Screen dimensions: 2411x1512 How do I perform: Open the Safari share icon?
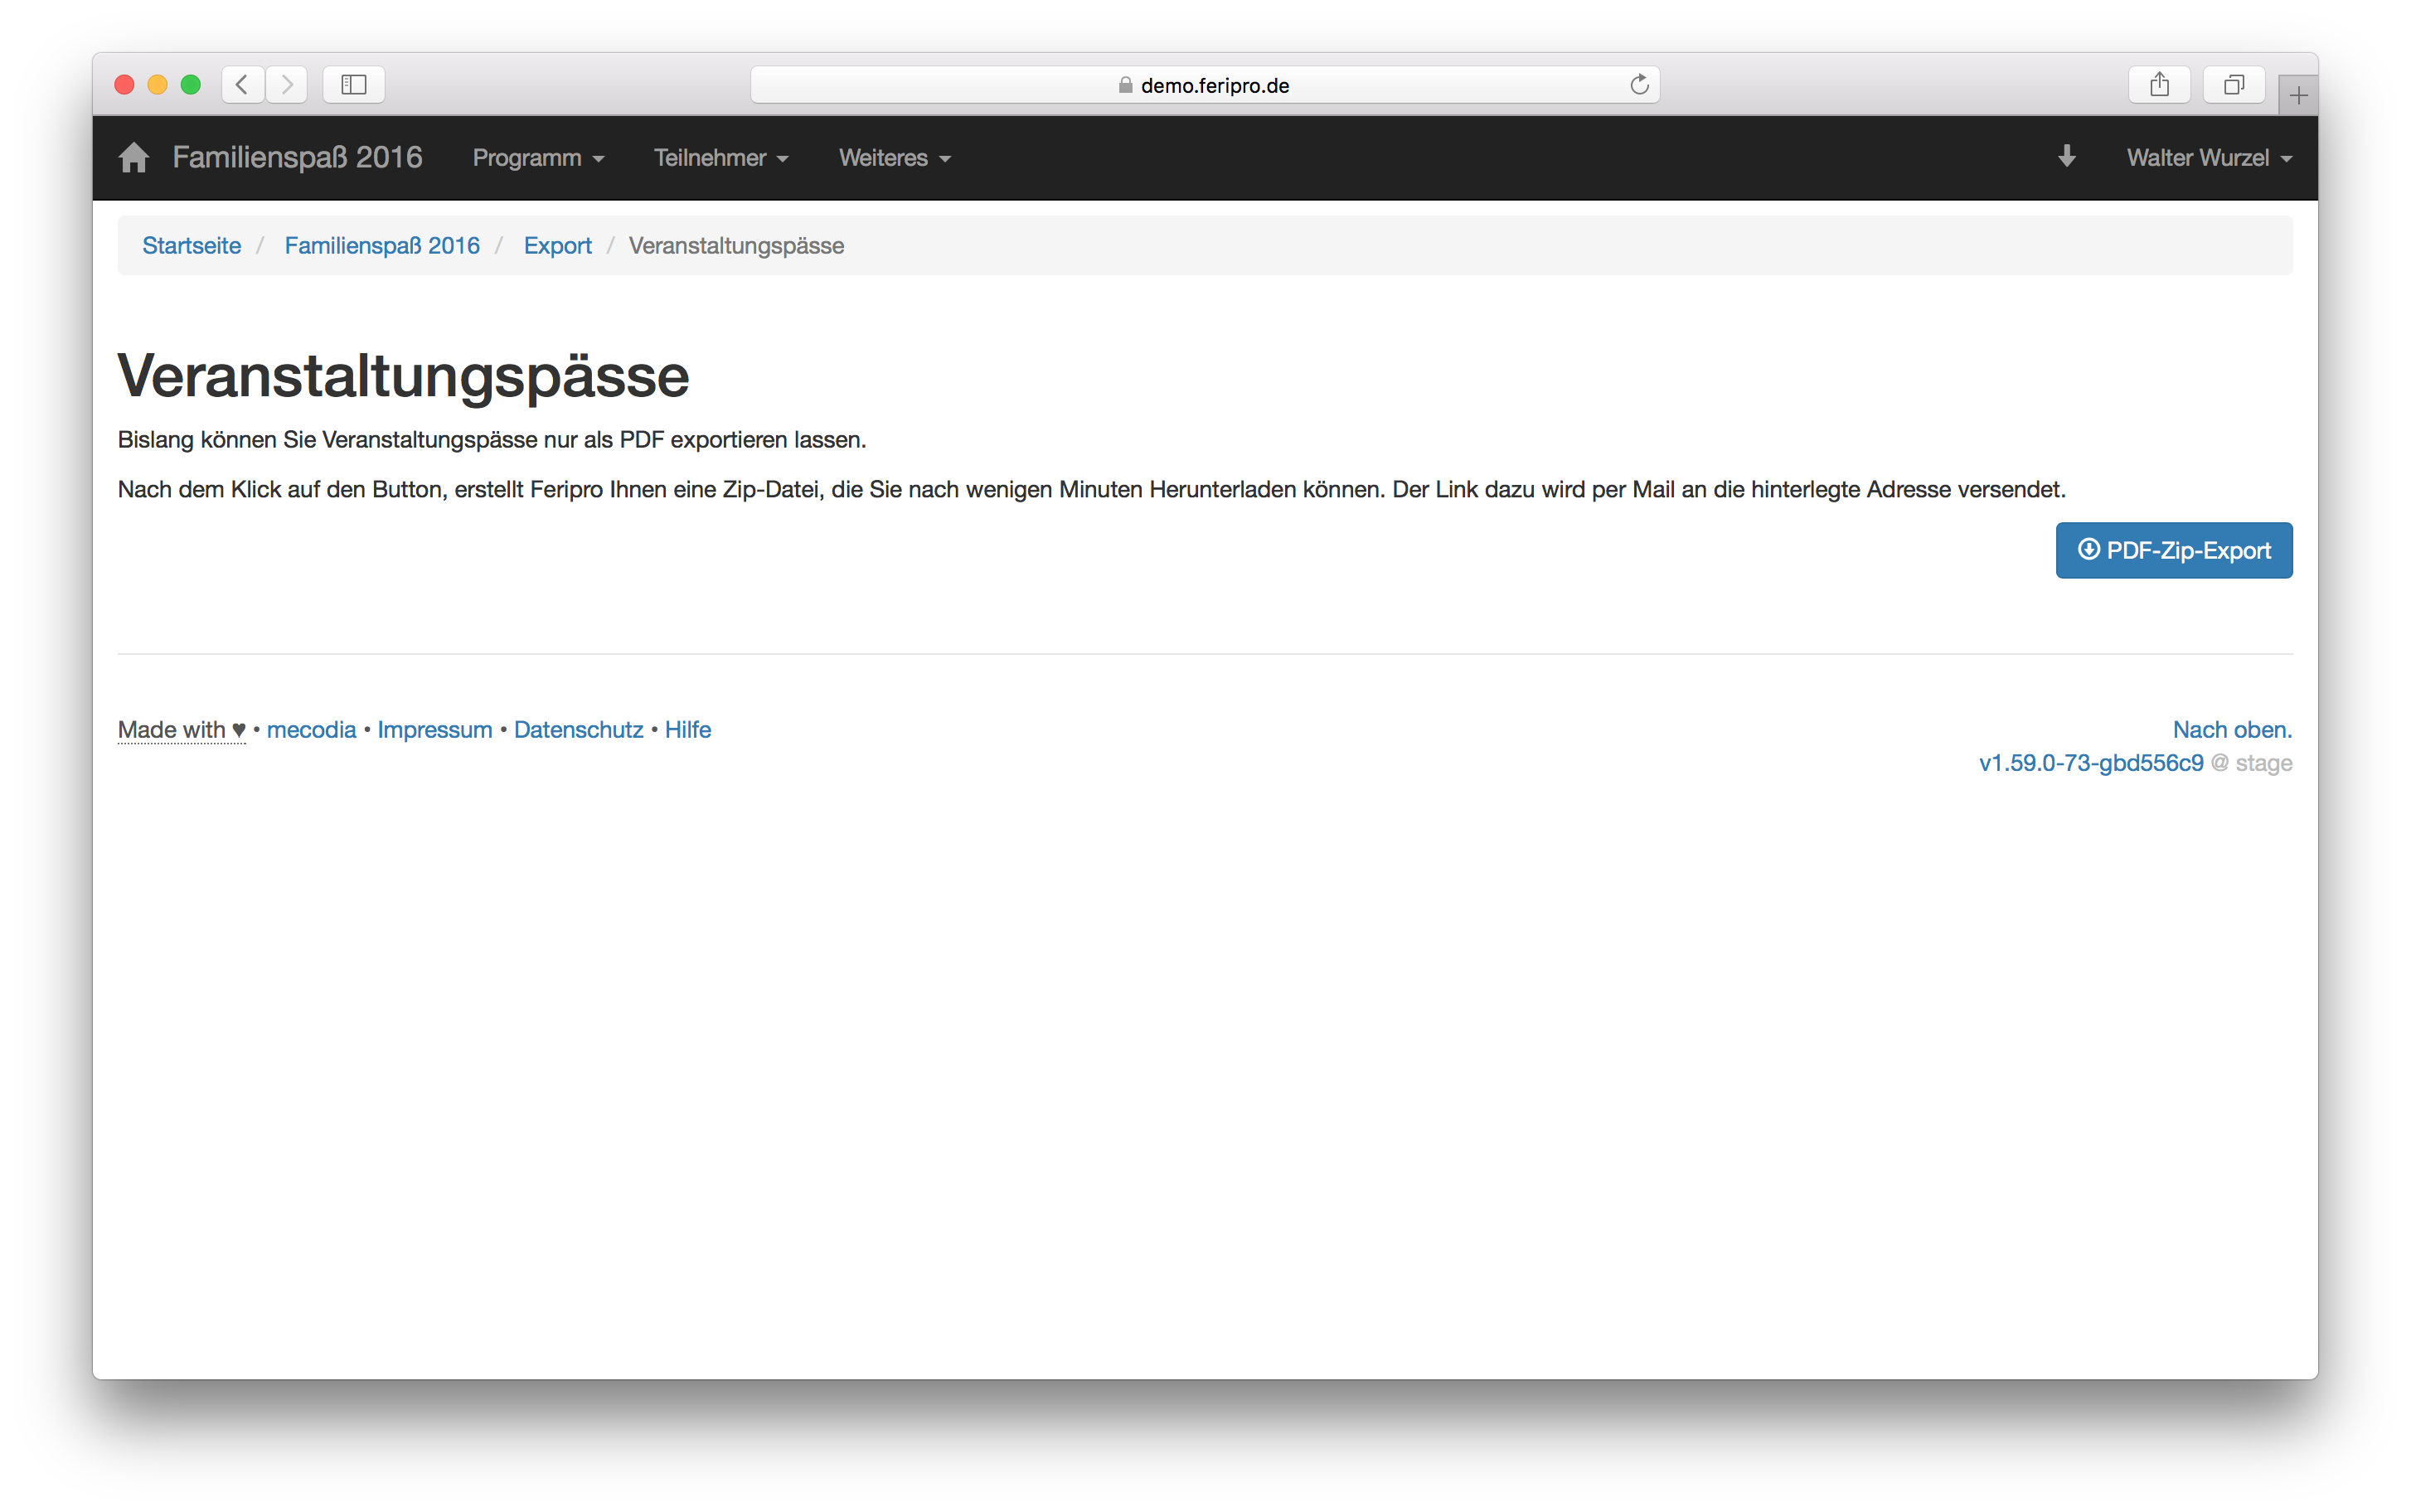(x=2159, y=85)
